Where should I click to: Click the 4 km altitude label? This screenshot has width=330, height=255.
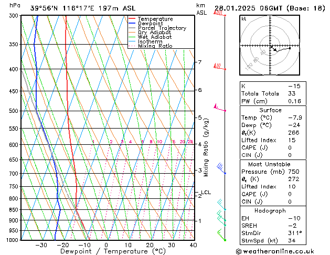200,144
